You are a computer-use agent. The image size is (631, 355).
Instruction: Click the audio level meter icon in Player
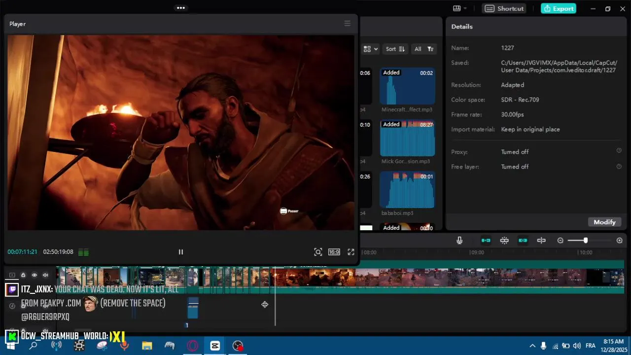click(83, 252)
